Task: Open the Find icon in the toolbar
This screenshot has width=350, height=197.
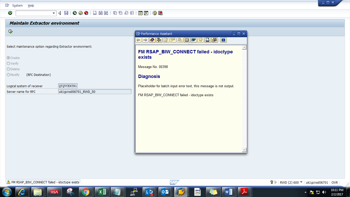Action: [100, 13]
